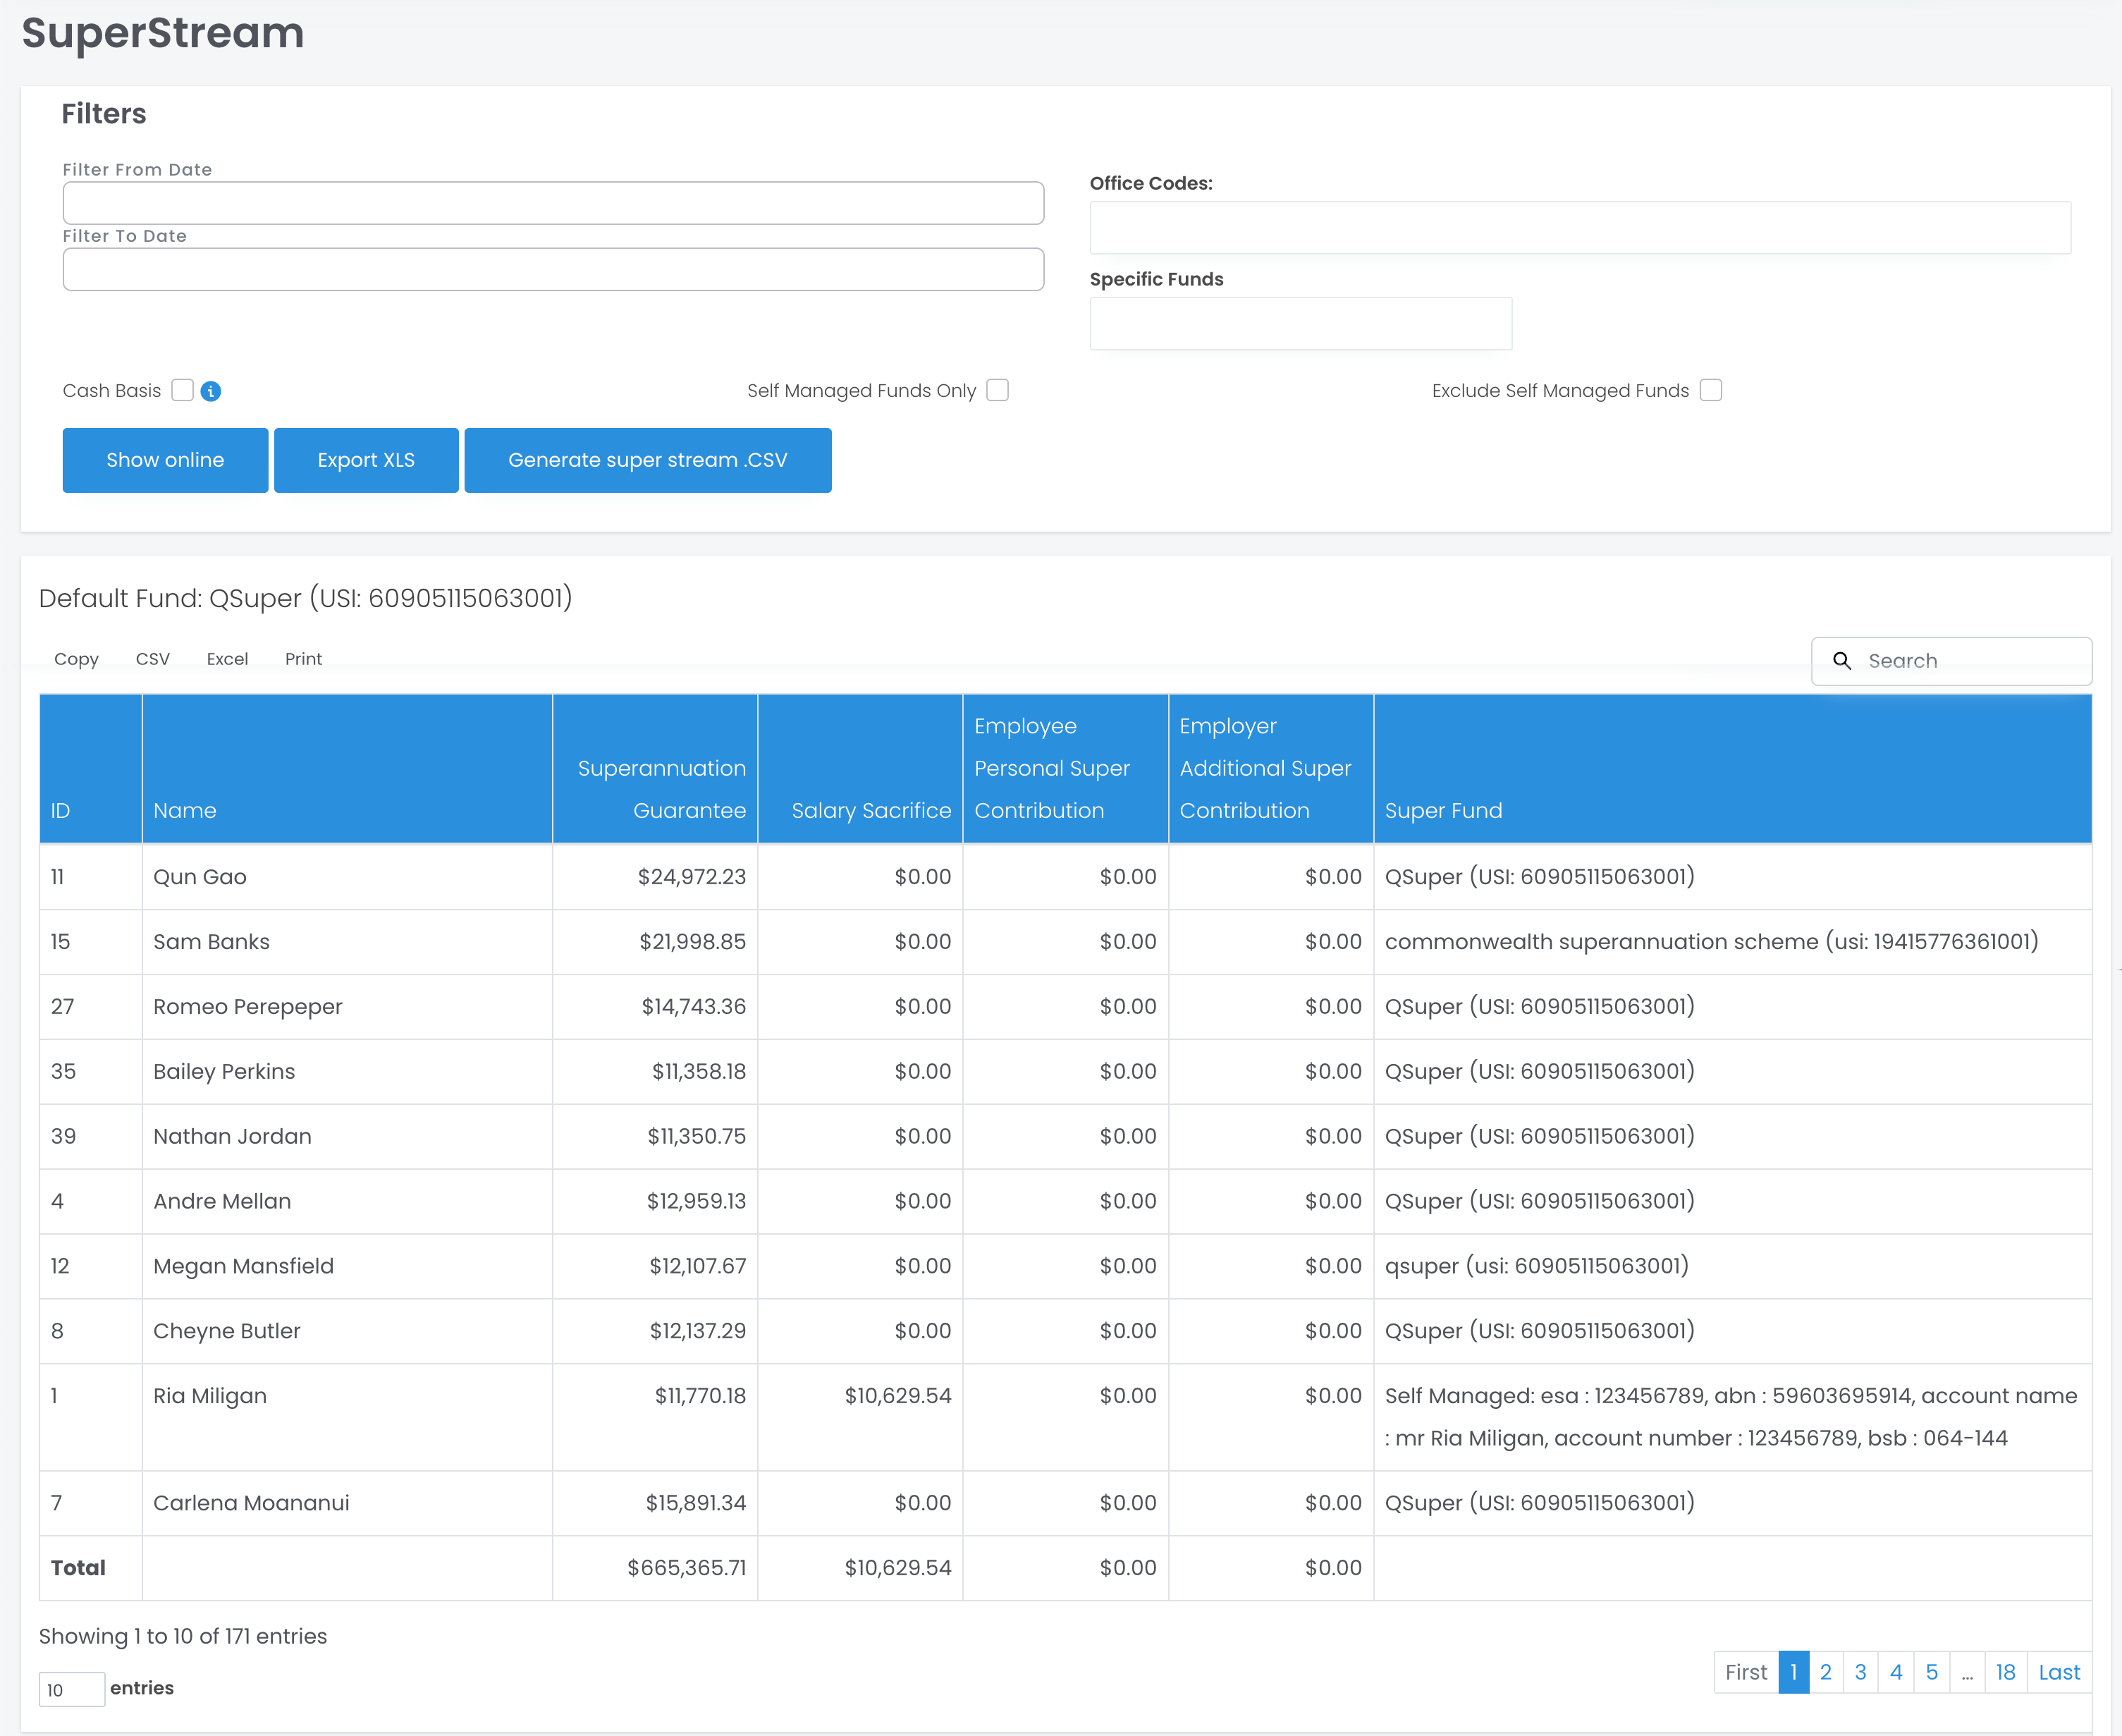
Task: Check Exclude Self Managed Funds box
Action: 1710,390
